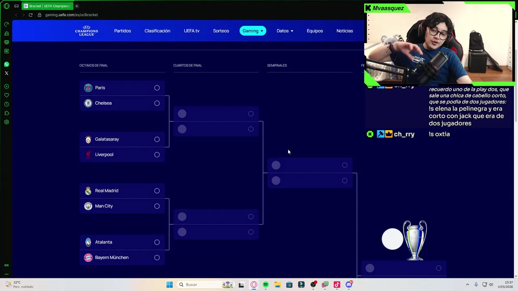
Task: Click the Paris team name
Action: [100, 88]
